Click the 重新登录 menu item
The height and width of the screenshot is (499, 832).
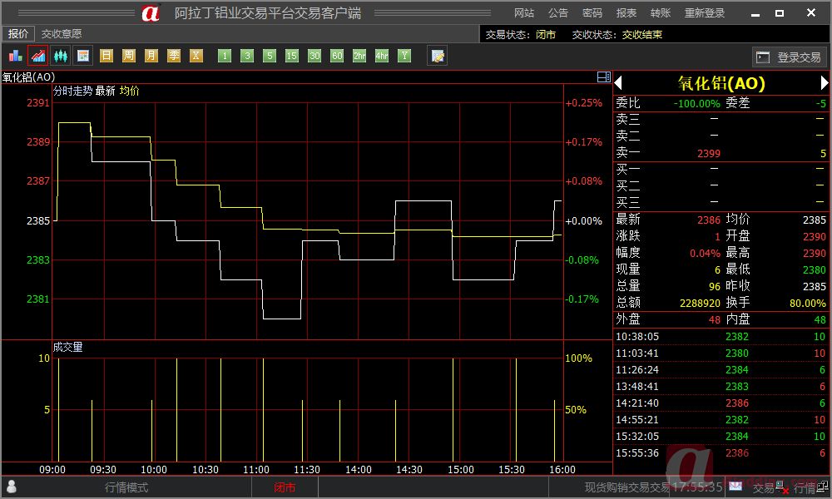[x=704, y=13]
